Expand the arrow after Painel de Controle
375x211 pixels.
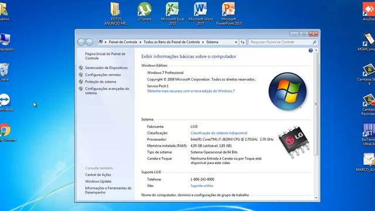141,42
